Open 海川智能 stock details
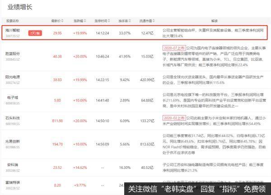The width and height of the screenshot is (271, 195). [12, 30]
